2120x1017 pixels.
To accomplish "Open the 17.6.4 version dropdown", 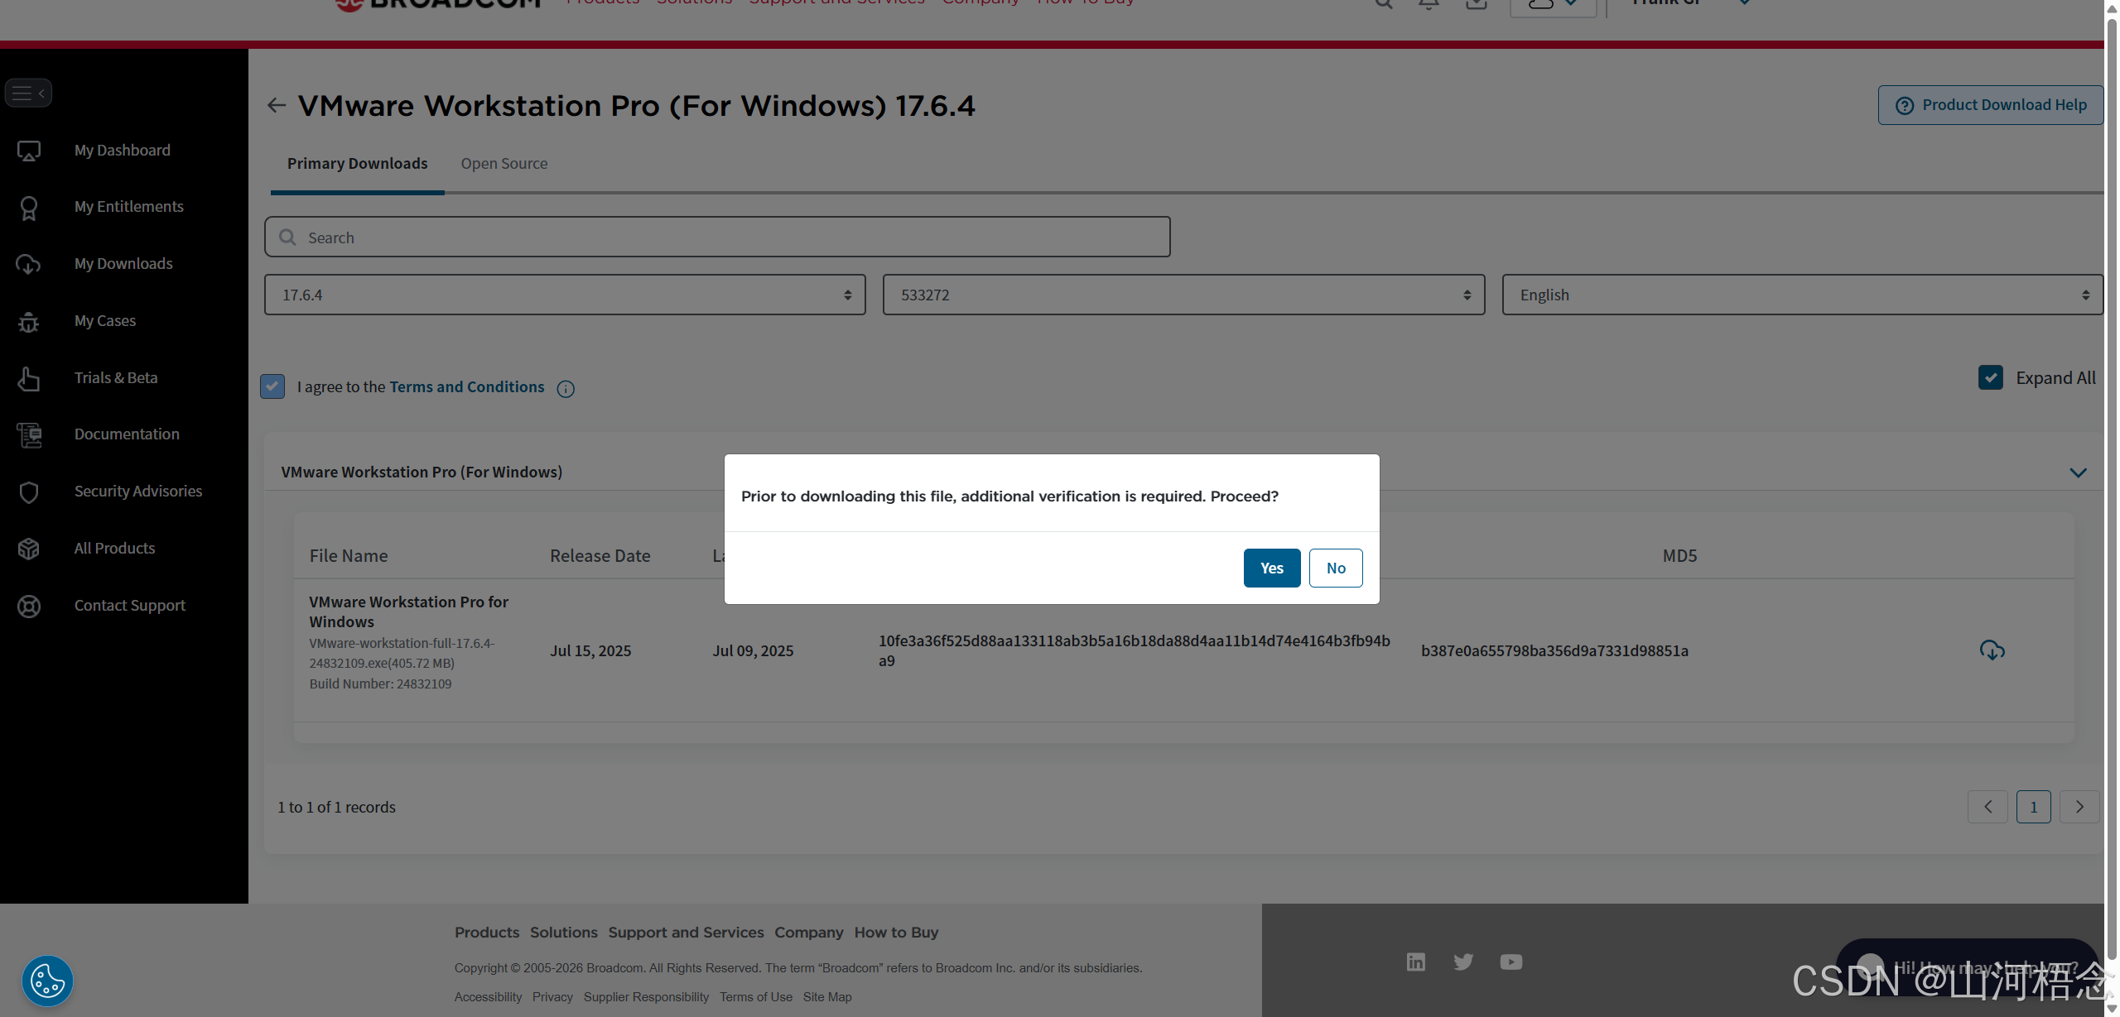I will coord(565,295).
